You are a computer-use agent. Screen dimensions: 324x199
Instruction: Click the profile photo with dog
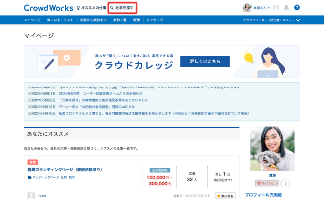coord(272,149)
